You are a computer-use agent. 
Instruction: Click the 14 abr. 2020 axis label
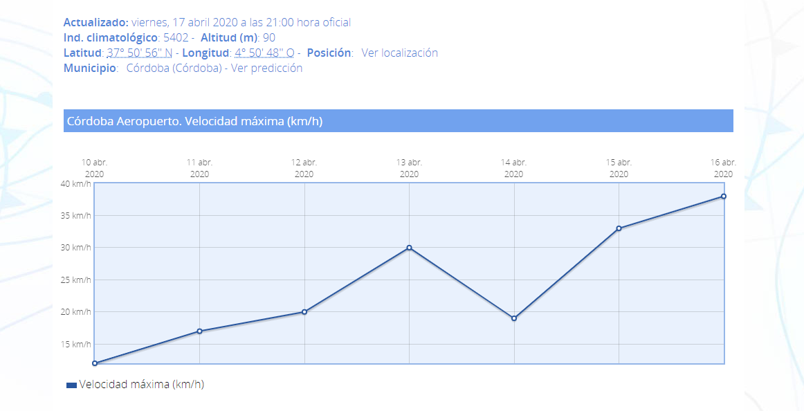514,168
